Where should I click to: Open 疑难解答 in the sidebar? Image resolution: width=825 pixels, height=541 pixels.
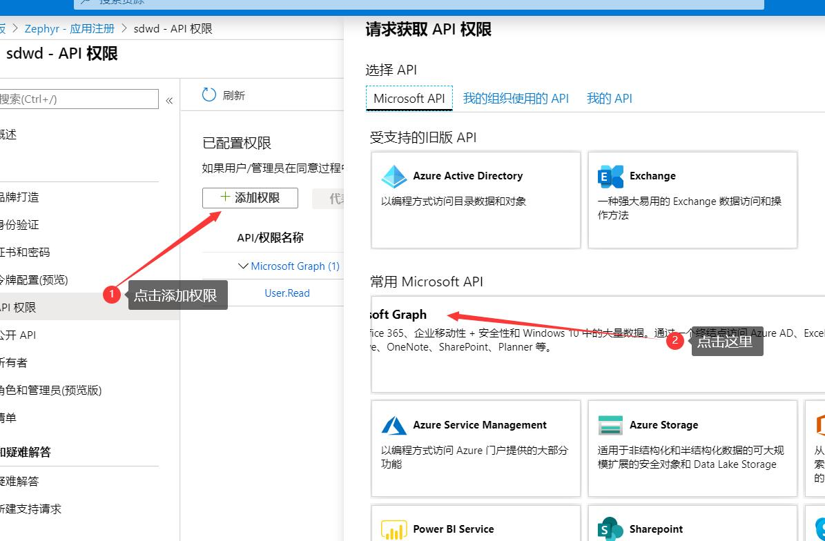(x=19, y=481)
